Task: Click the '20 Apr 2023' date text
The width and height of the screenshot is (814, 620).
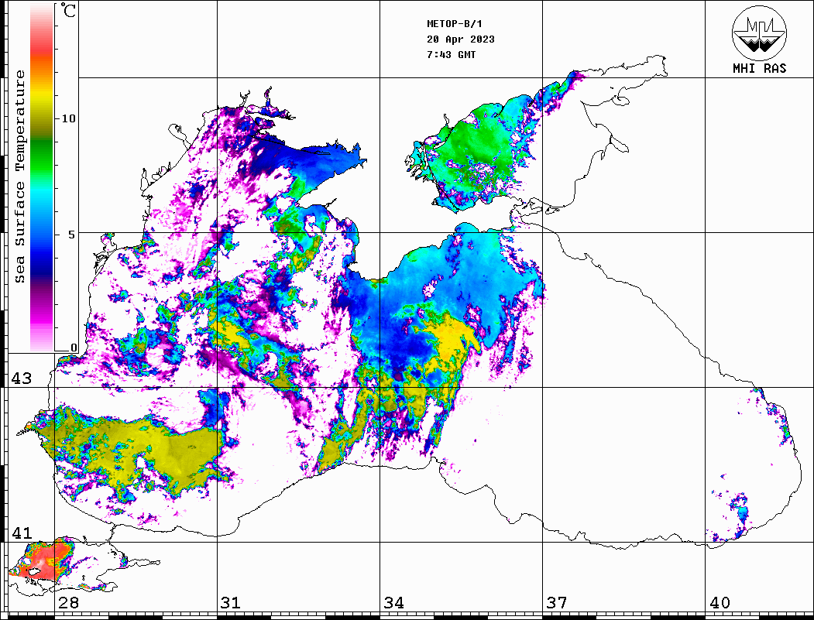Action: (461, 39)
